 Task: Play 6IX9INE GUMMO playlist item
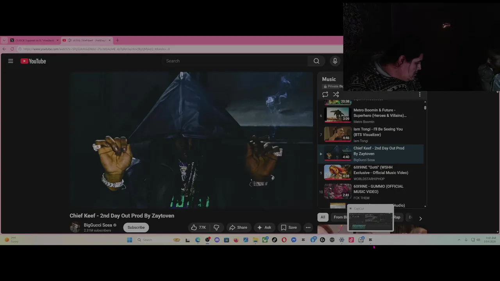371,192
